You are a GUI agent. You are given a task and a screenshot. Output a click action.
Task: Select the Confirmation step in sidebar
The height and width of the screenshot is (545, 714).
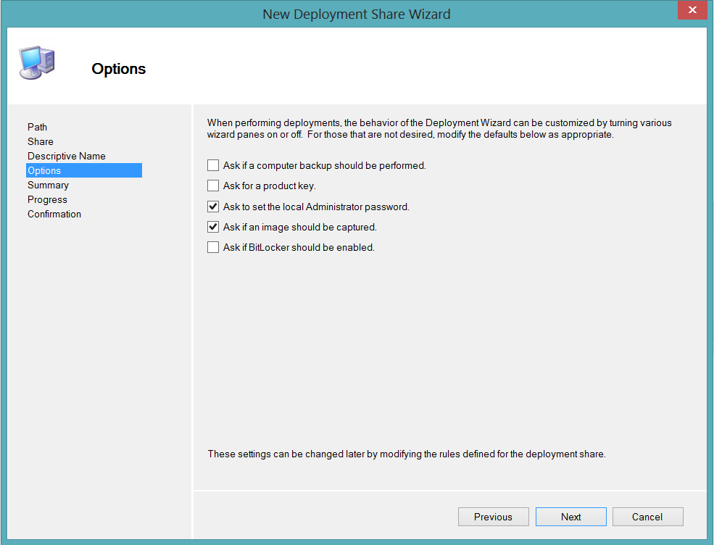(x=54, y=214)
